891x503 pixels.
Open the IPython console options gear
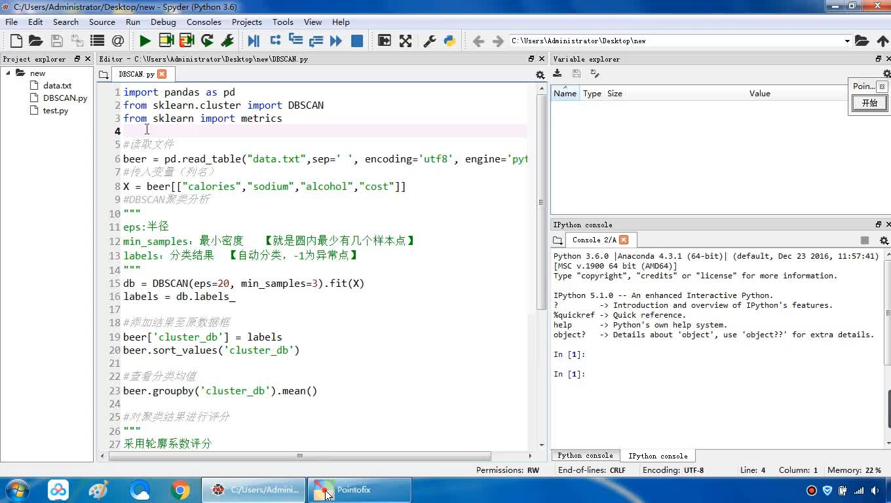(884, 240)
